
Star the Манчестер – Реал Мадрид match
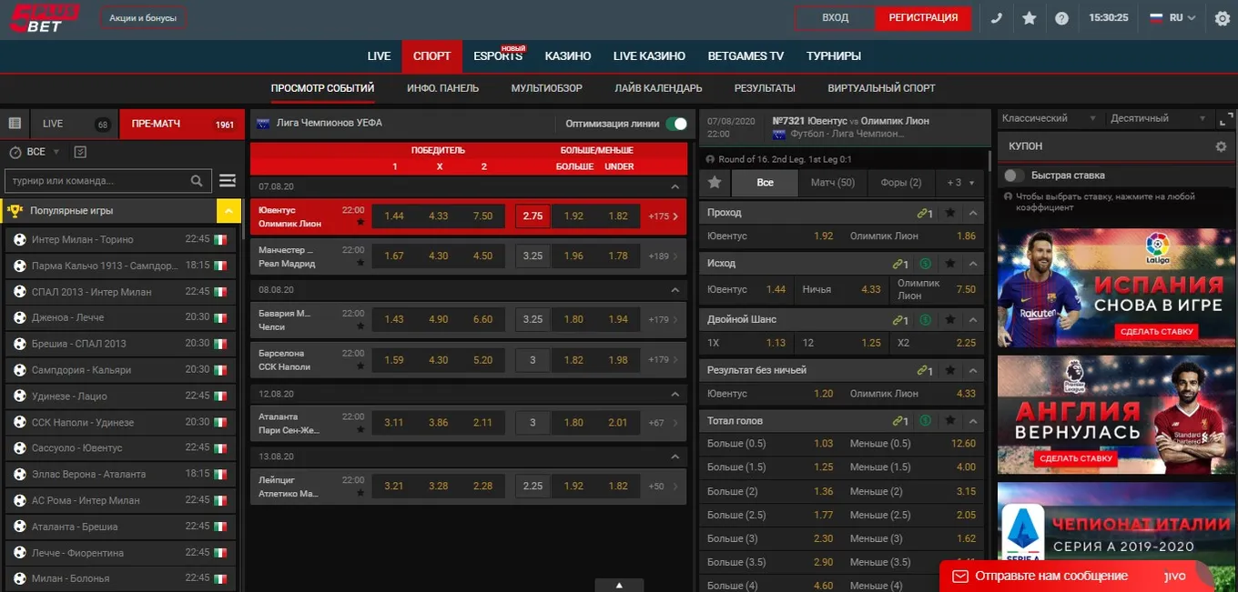pos(360,264)
